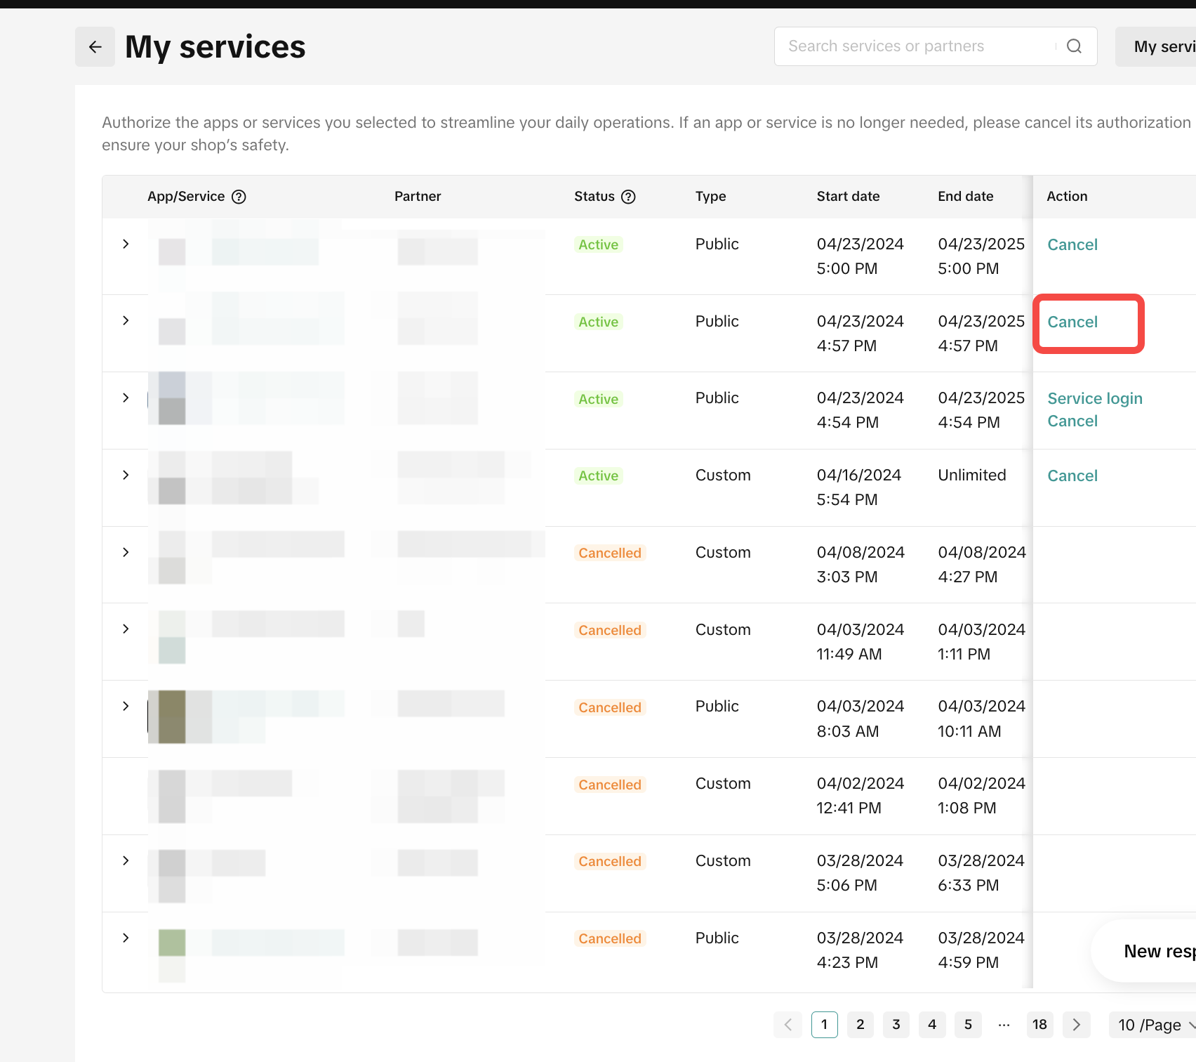Viewport: 1196px width, 1062px height.
Task: Expand the row starting 04/08/2024 3:03 PM
Action: coord(126,552)
